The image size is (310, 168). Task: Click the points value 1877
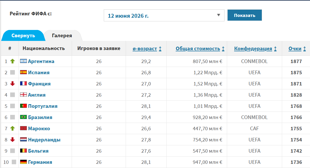pyautogui.click(x=296, y=61)
